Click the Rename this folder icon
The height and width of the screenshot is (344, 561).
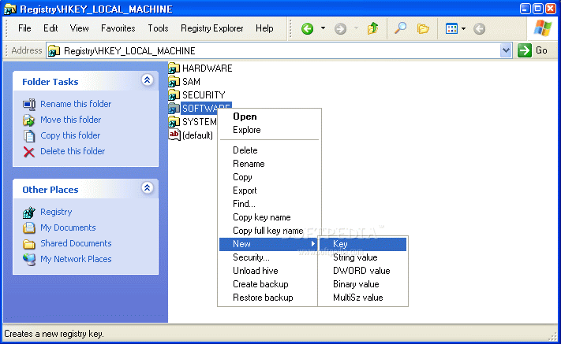[x=29, y=104]
